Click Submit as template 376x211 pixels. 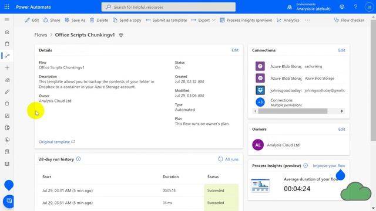(166, 20)
